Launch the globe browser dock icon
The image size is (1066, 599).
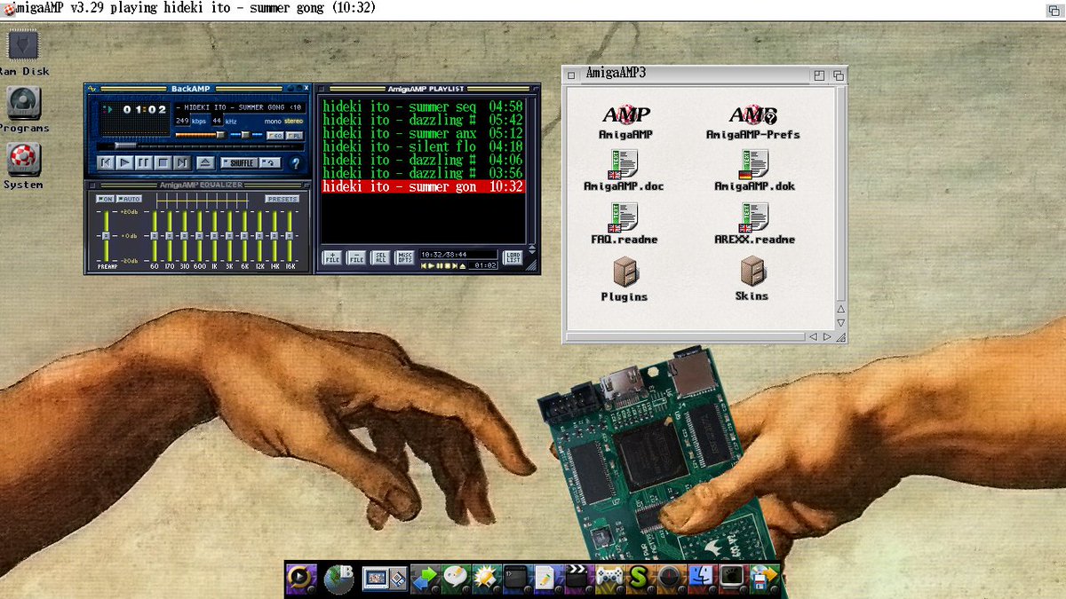pos(338,579)
